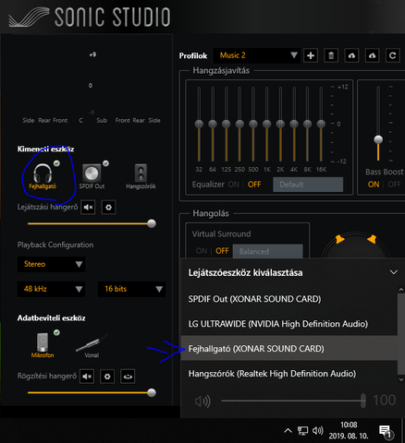The width and height of the screenshot is (405, 443).
Task: Click the loopback icon beside recording settings
Action: (128, 377)
